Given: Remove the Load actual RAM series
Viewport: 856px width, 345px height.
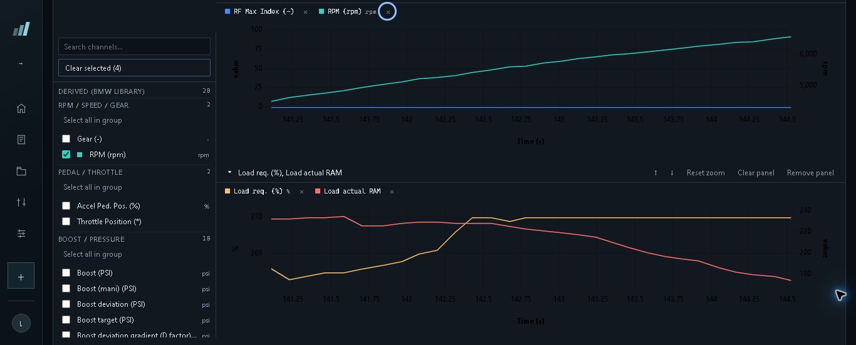Looking at the screenshot, I should [392, 192].
